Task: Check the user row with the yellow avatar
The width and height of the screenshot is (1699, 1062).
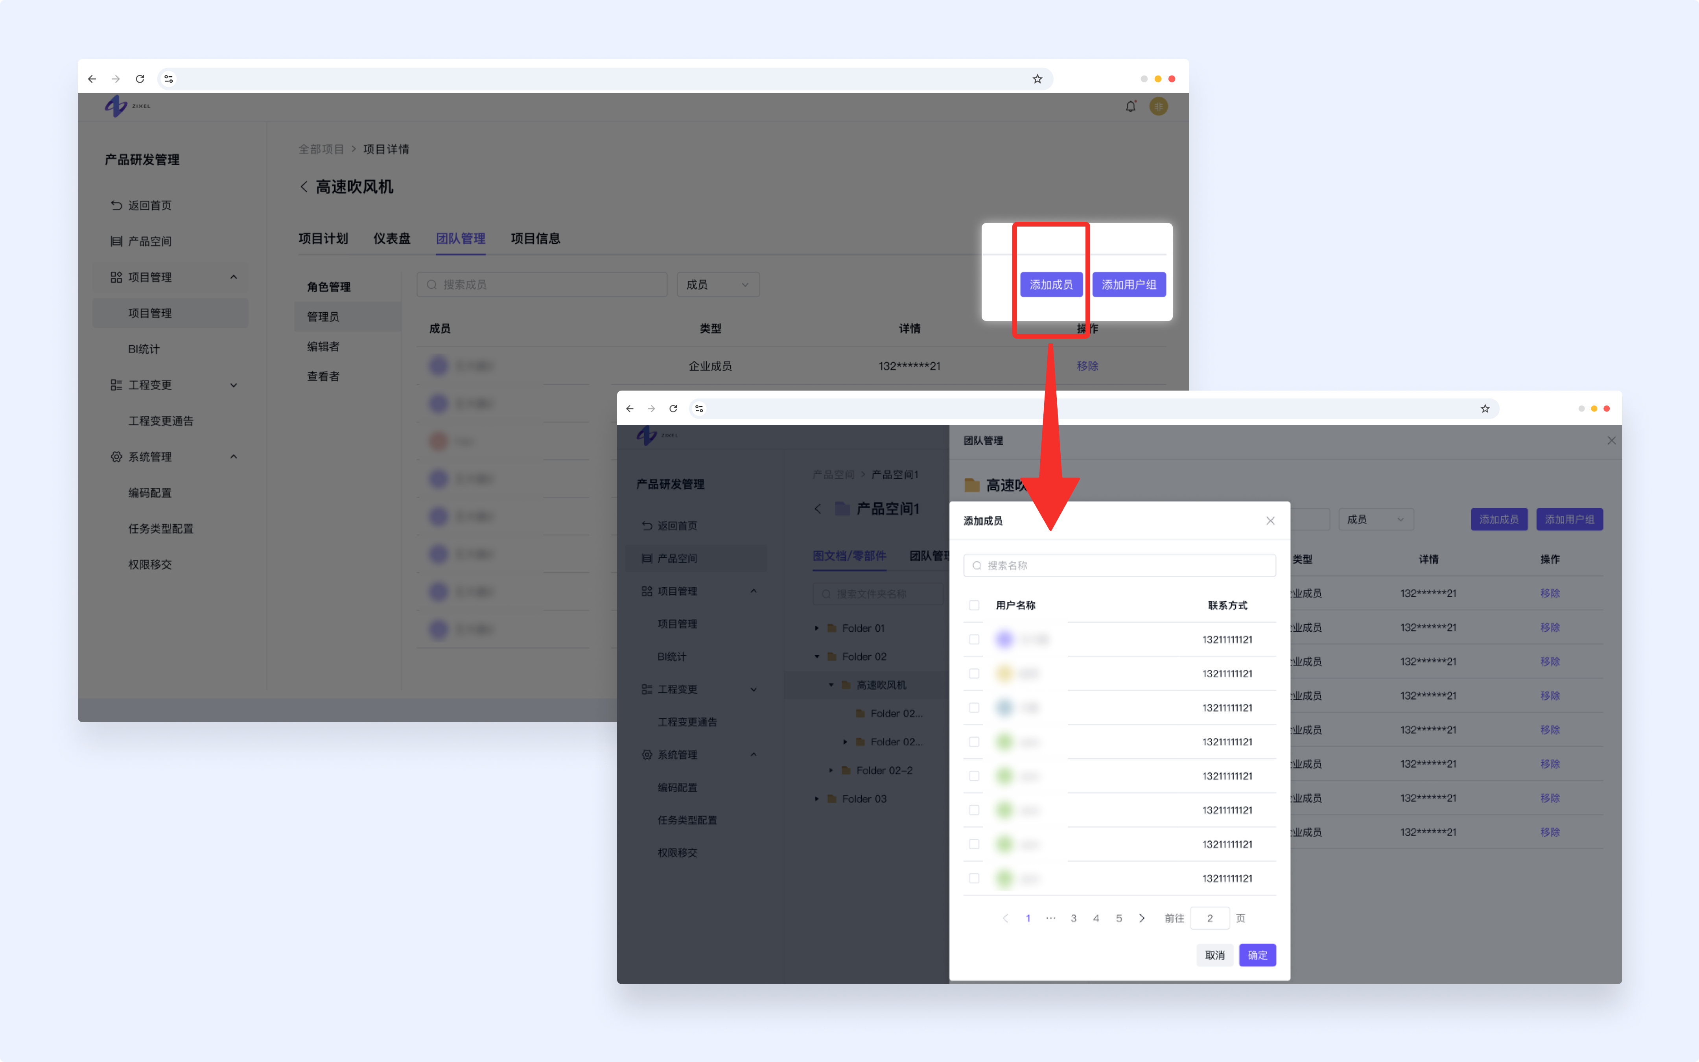Action: click(x=974, y=673)
